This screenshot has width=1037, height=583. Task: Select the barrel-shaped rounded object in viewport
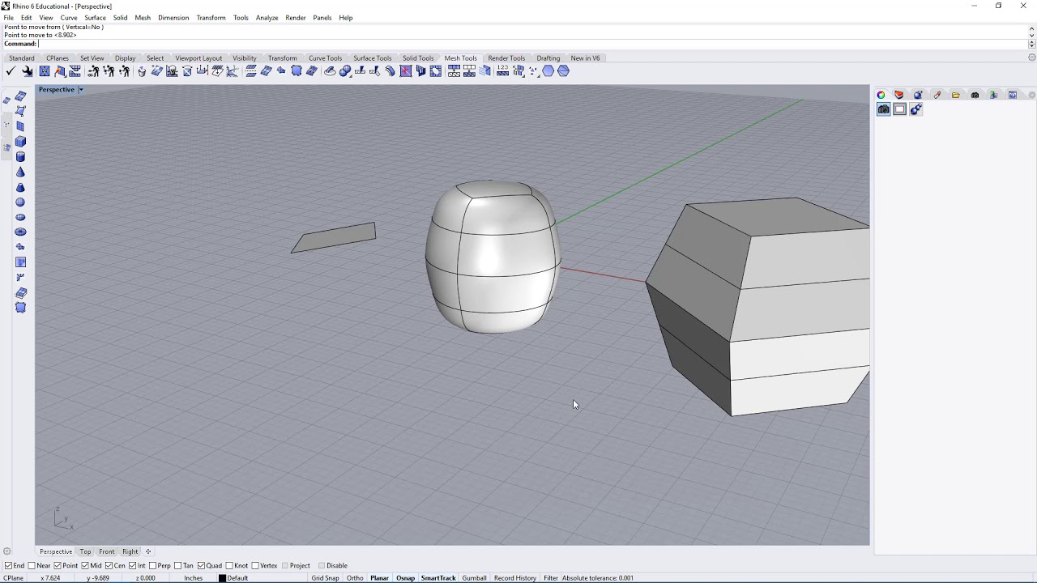pyautogui.click(x=493, y=257)
